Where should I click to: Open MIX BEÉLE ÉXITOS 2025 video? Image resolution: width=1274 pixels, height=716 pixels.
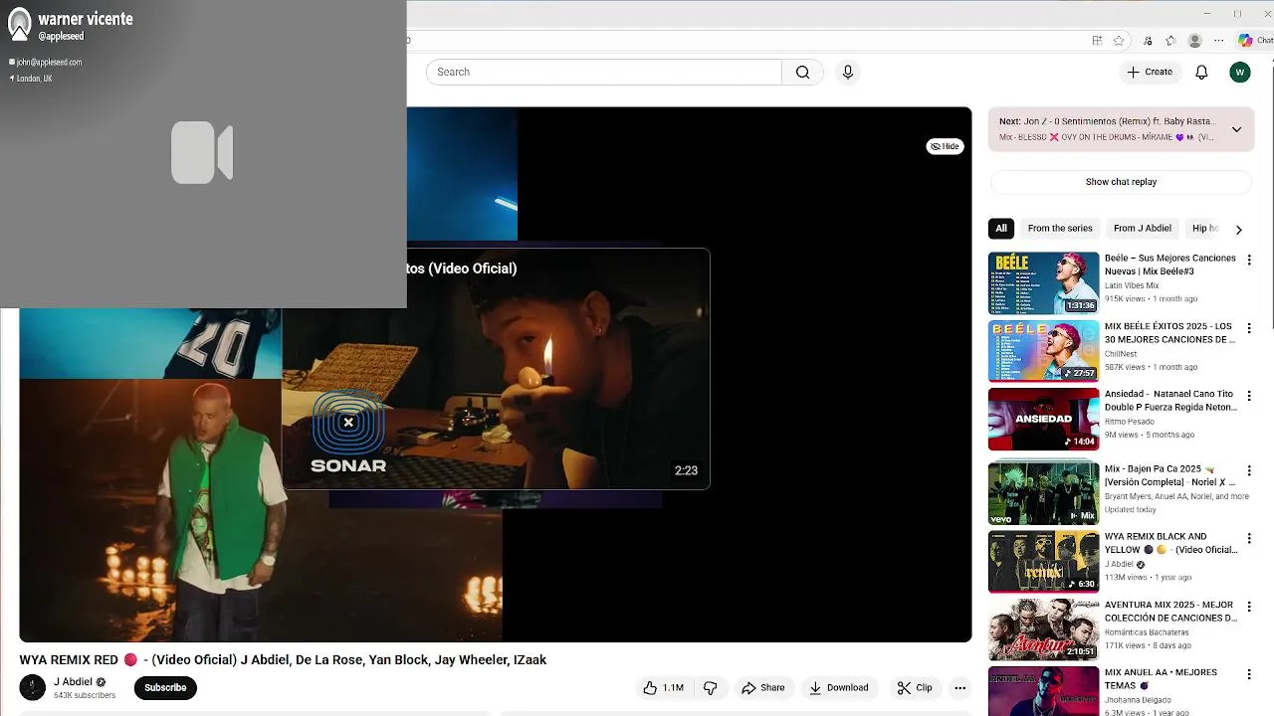pyautogui.click(x=1043, y=351)
